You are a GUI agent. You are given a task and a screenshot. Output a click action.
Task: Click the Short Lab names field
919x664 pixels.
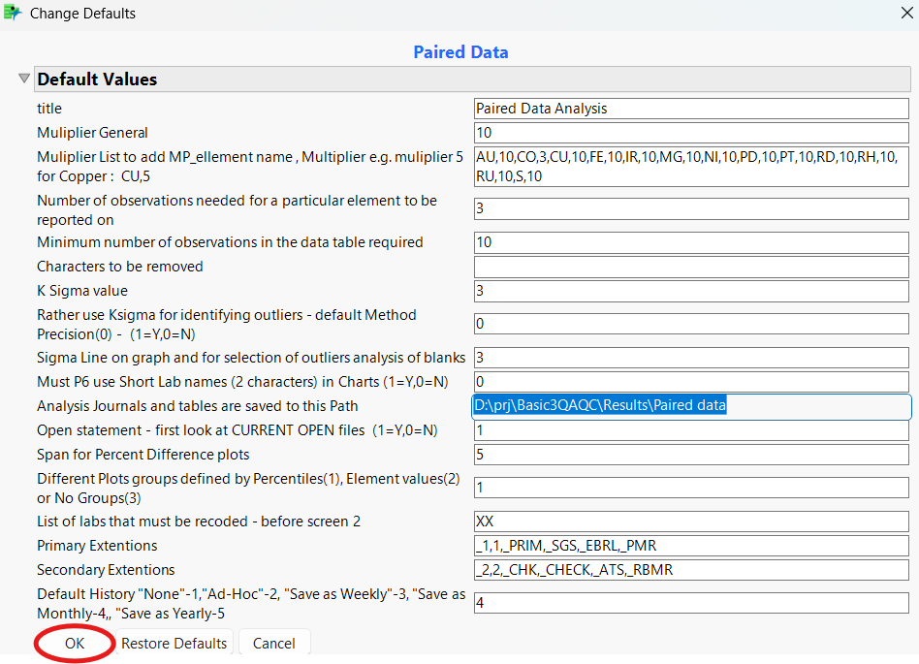(x=690, y=381)
